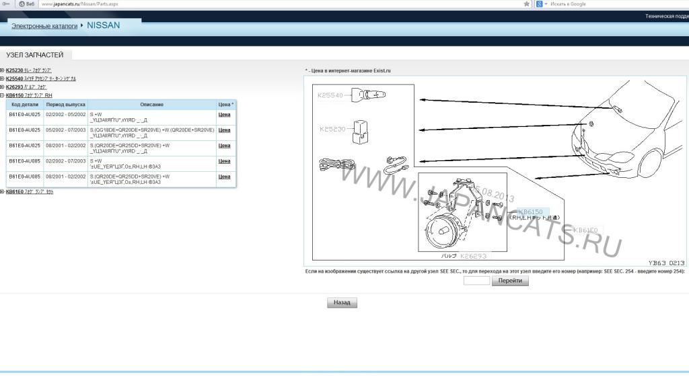Image resolution: width=689 pixels, height=376 pixels.
Task: Click the K25230 label on the diagram
Action: [x=332, y=130]
